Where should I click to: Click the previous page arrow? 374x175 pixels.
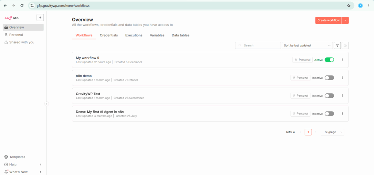coord(301,132)
